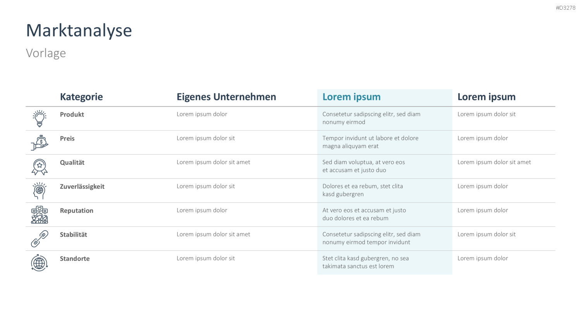
Task: Click the Vorlage subtitle text
Action: pos(46,53)
